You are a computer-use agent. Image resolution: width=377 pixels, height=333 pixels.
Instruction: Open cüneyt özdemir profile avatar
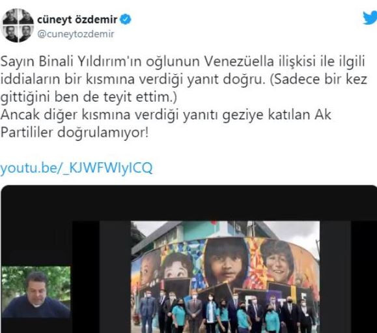click(x=18, y=25)
